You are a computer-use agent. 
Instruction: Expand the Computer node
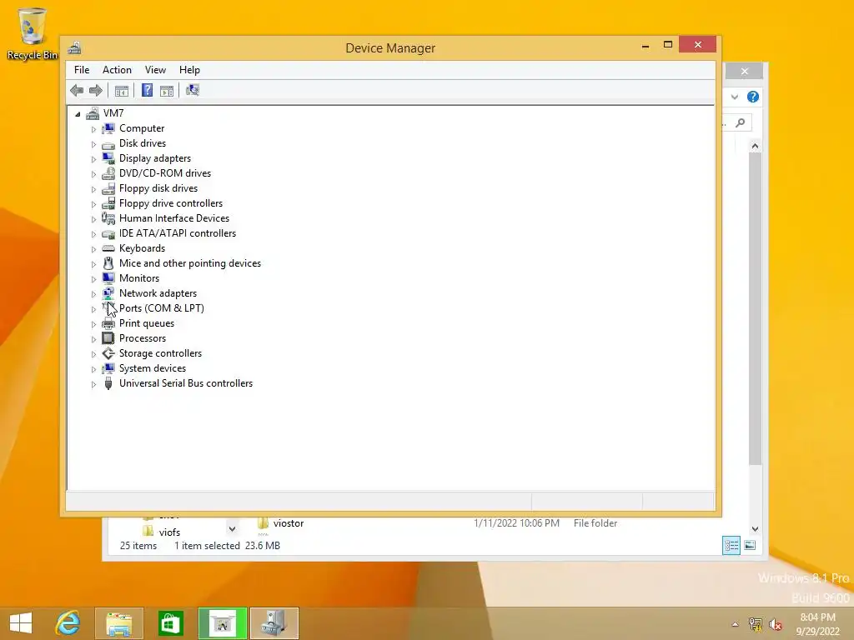pos(93,129)
